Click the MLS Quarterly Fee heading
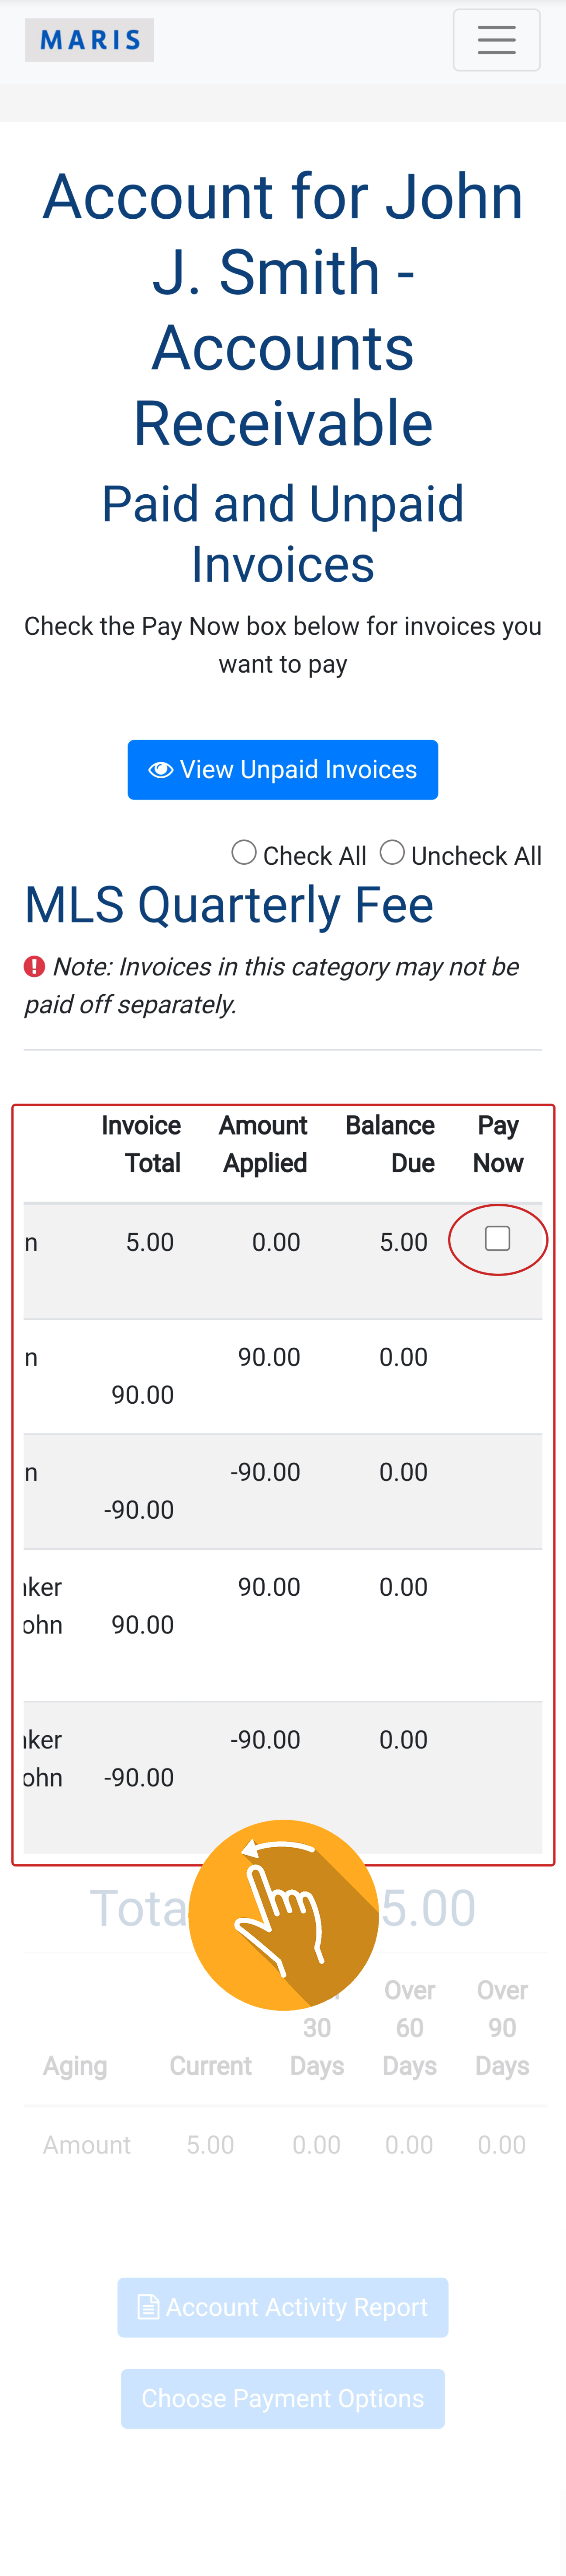566x2576 pixels. (228, 905)
